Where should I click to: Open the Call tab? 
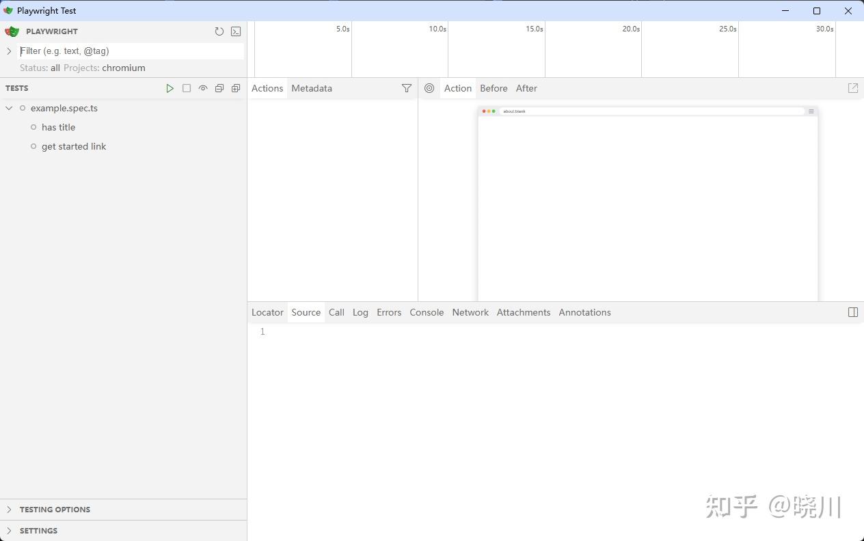pos(336,312)
